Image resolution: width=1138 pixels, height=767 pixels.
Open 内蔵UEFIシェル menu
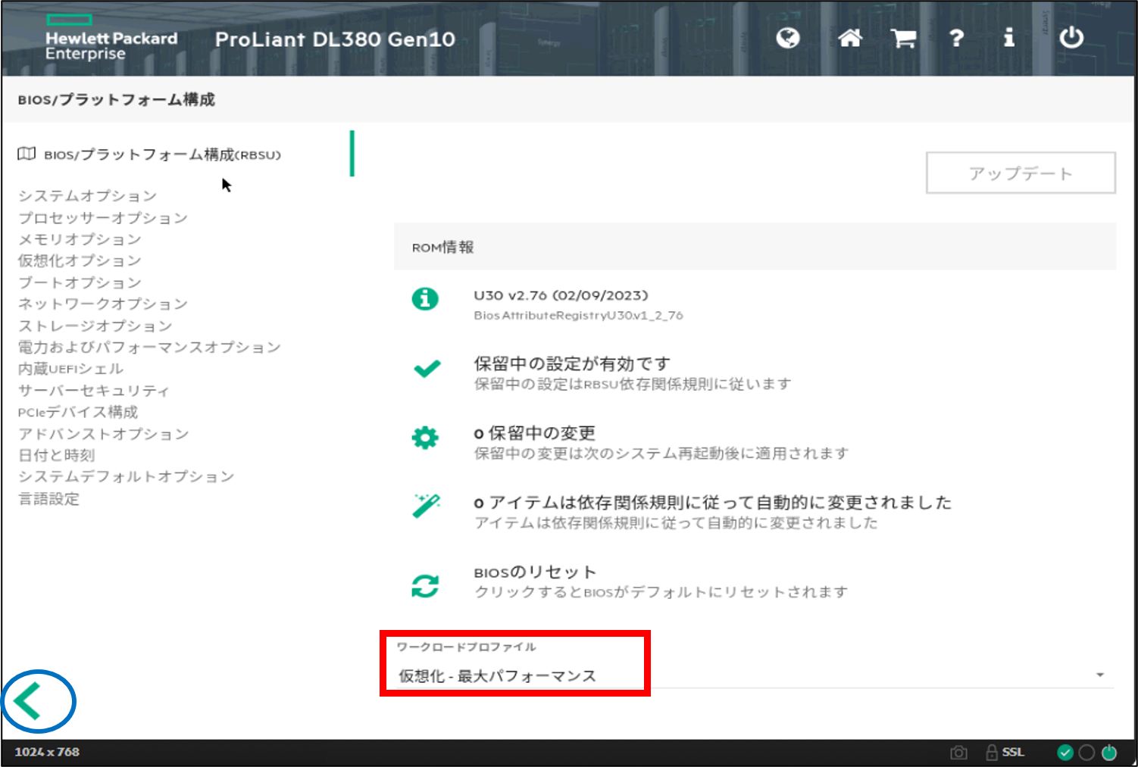[x=70, y=369]
